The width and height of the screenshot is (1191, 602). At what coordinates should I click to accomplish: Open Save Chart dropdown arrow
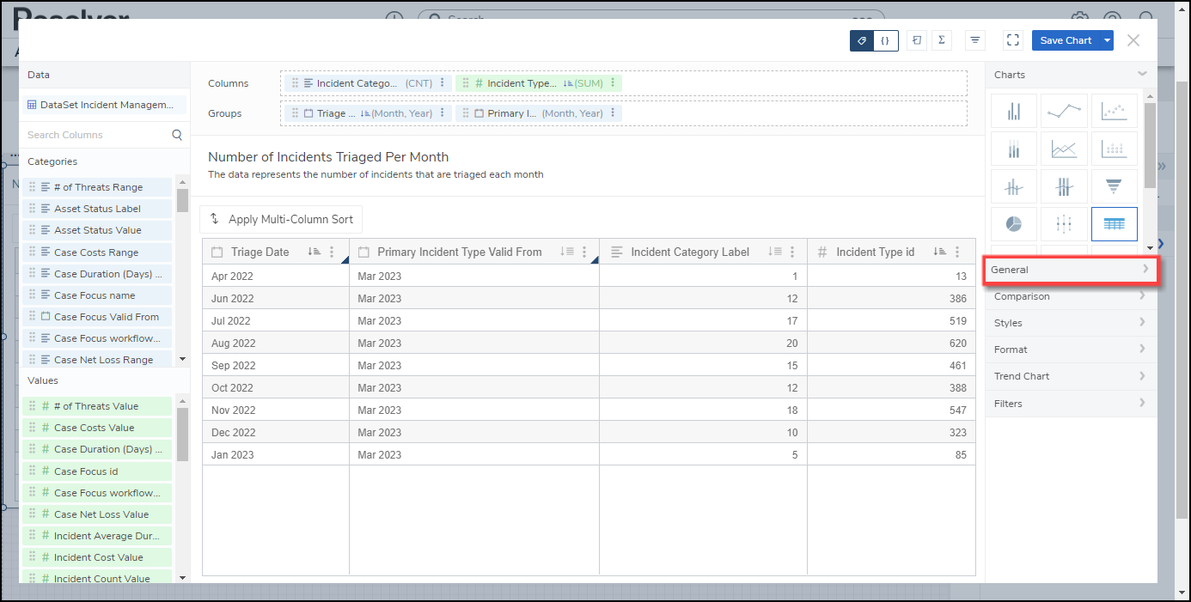coord(1108,40)
